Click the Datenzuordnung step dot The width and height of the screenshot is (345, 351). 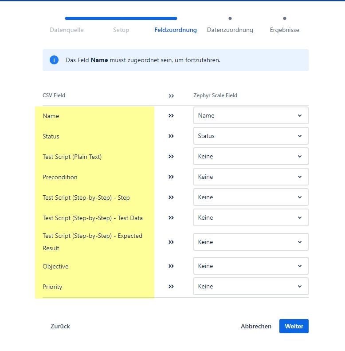tap(230, 19)
